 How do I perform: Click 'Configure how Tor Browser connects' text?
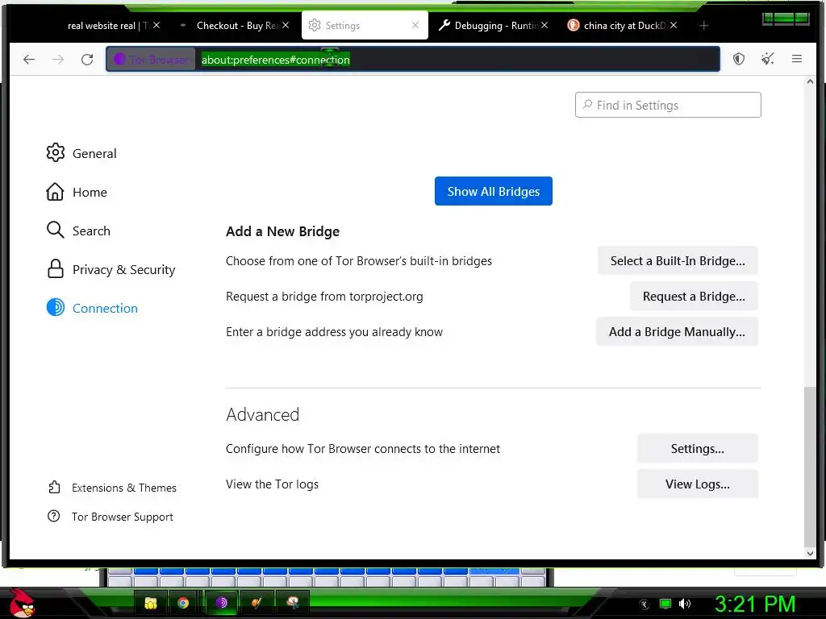point(363,448)
